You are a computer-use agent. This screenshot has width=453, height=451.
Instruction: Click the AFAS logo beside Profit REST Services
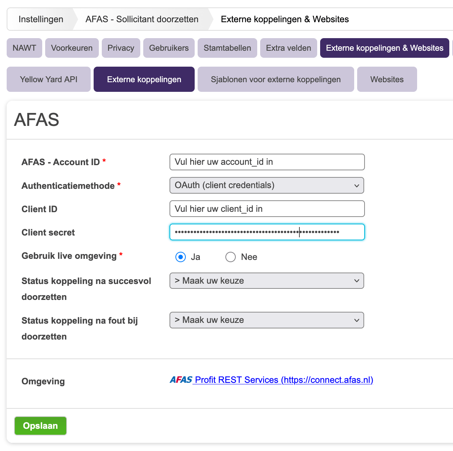(181, 380)
